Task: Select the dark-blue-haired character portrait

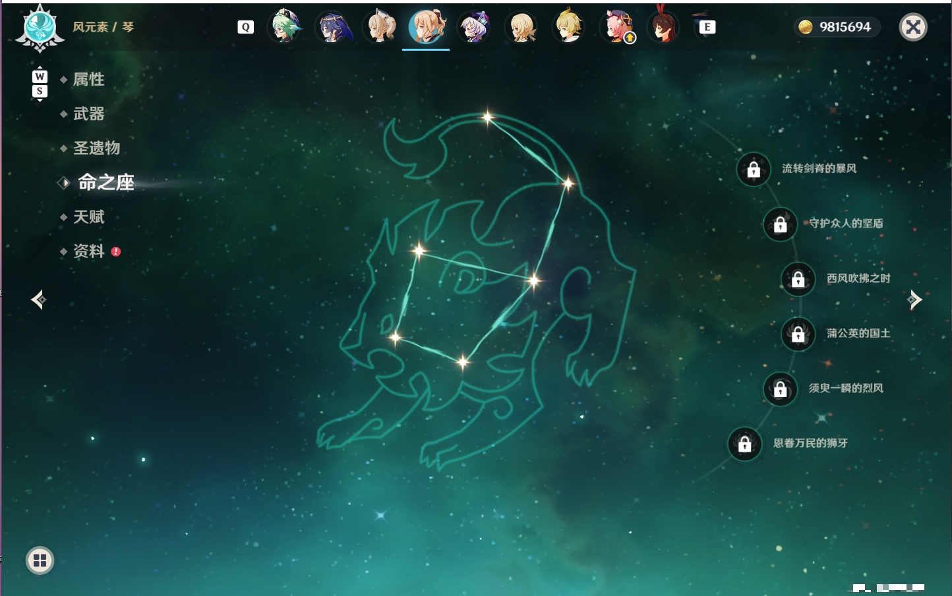Action: (x=334, y=27)
